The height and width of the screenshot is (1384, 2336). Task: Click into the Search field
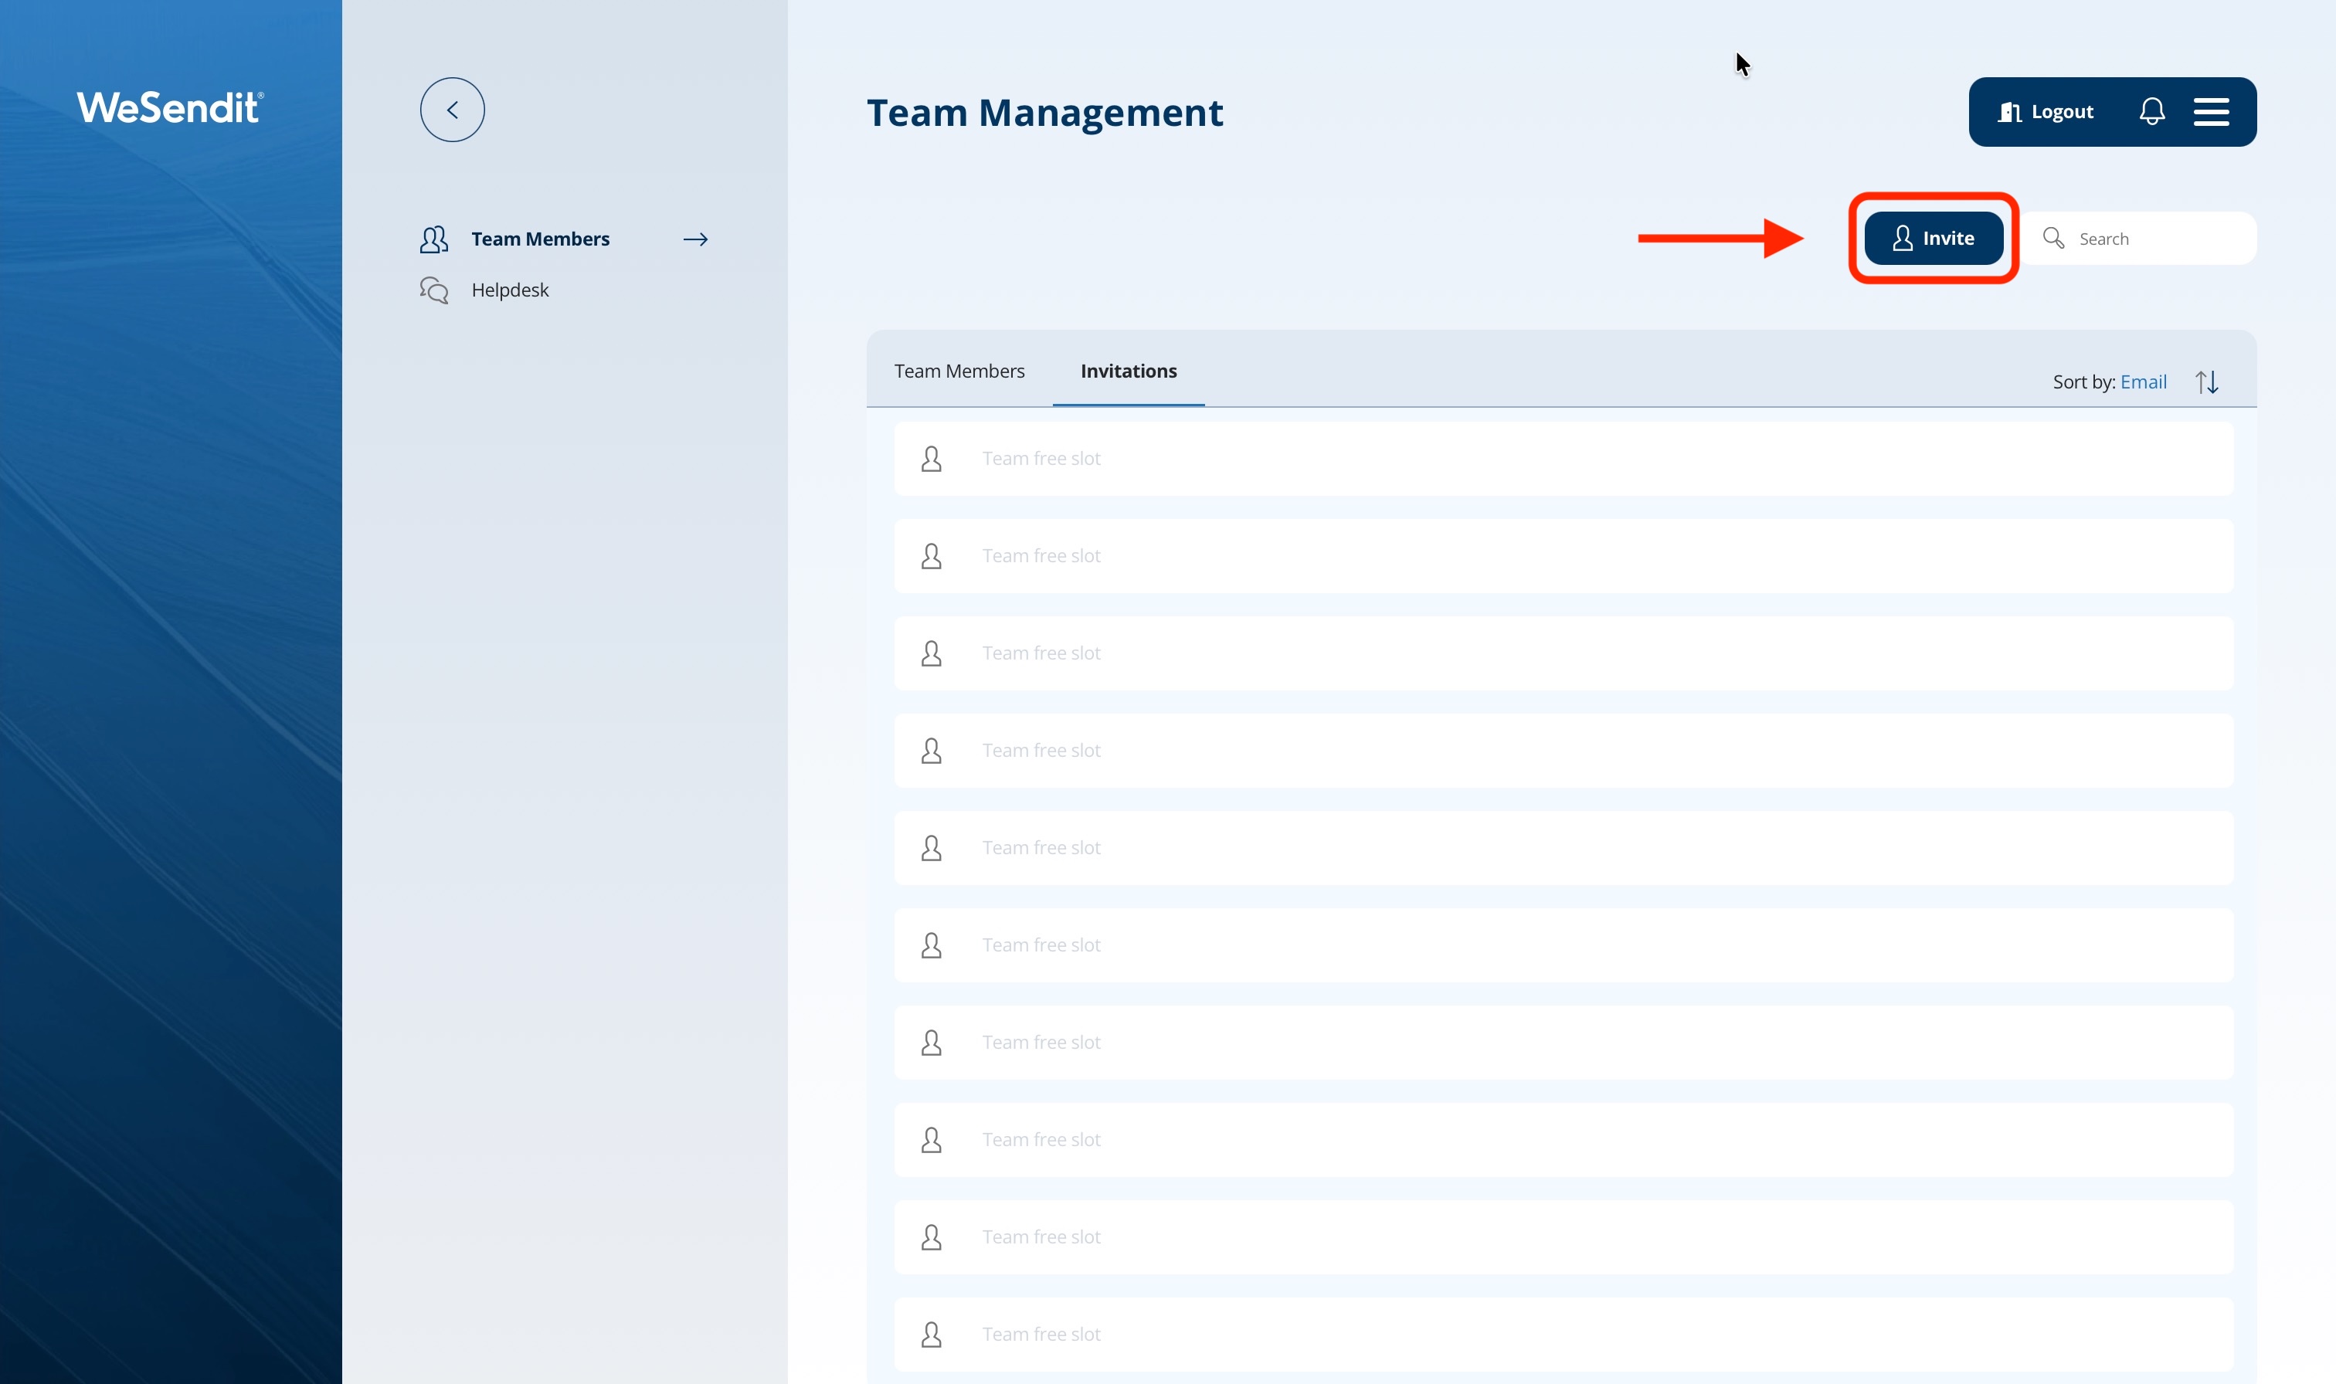[x=2154, y=239]
